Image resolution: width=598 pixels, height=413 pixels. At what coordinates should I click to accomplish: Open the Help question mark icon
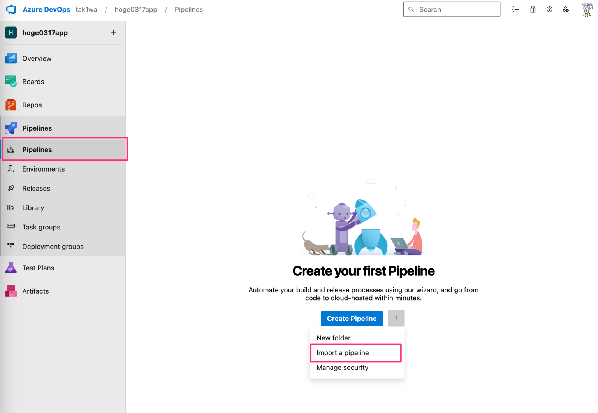(x=549, y=9)
